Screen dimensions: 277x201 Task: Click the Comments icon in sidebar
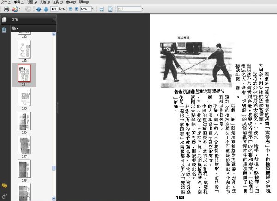pyautogui.click(x=5, y=186)
